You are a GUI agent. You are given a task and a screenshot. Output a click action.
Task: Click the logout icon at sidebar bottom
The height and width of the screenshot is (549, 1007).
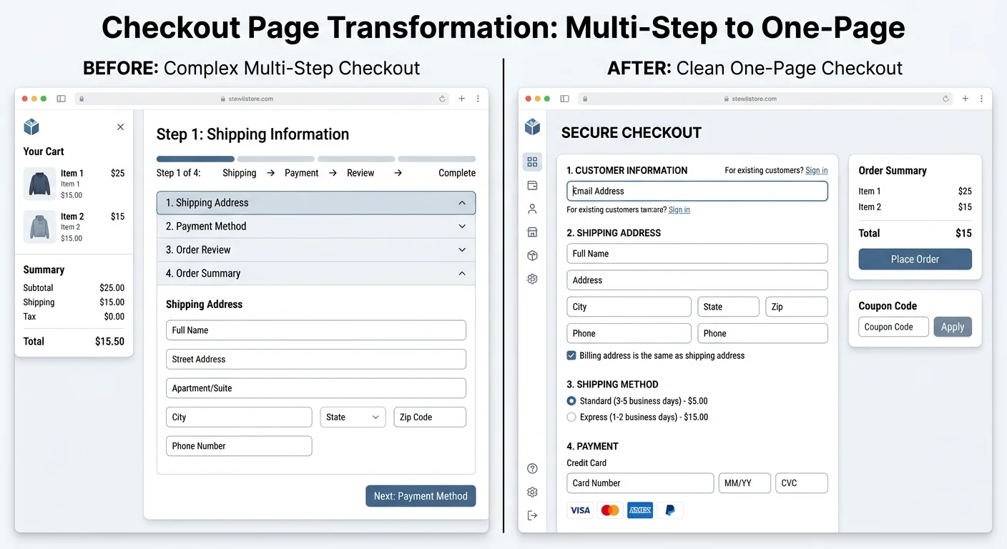point(532,515)
